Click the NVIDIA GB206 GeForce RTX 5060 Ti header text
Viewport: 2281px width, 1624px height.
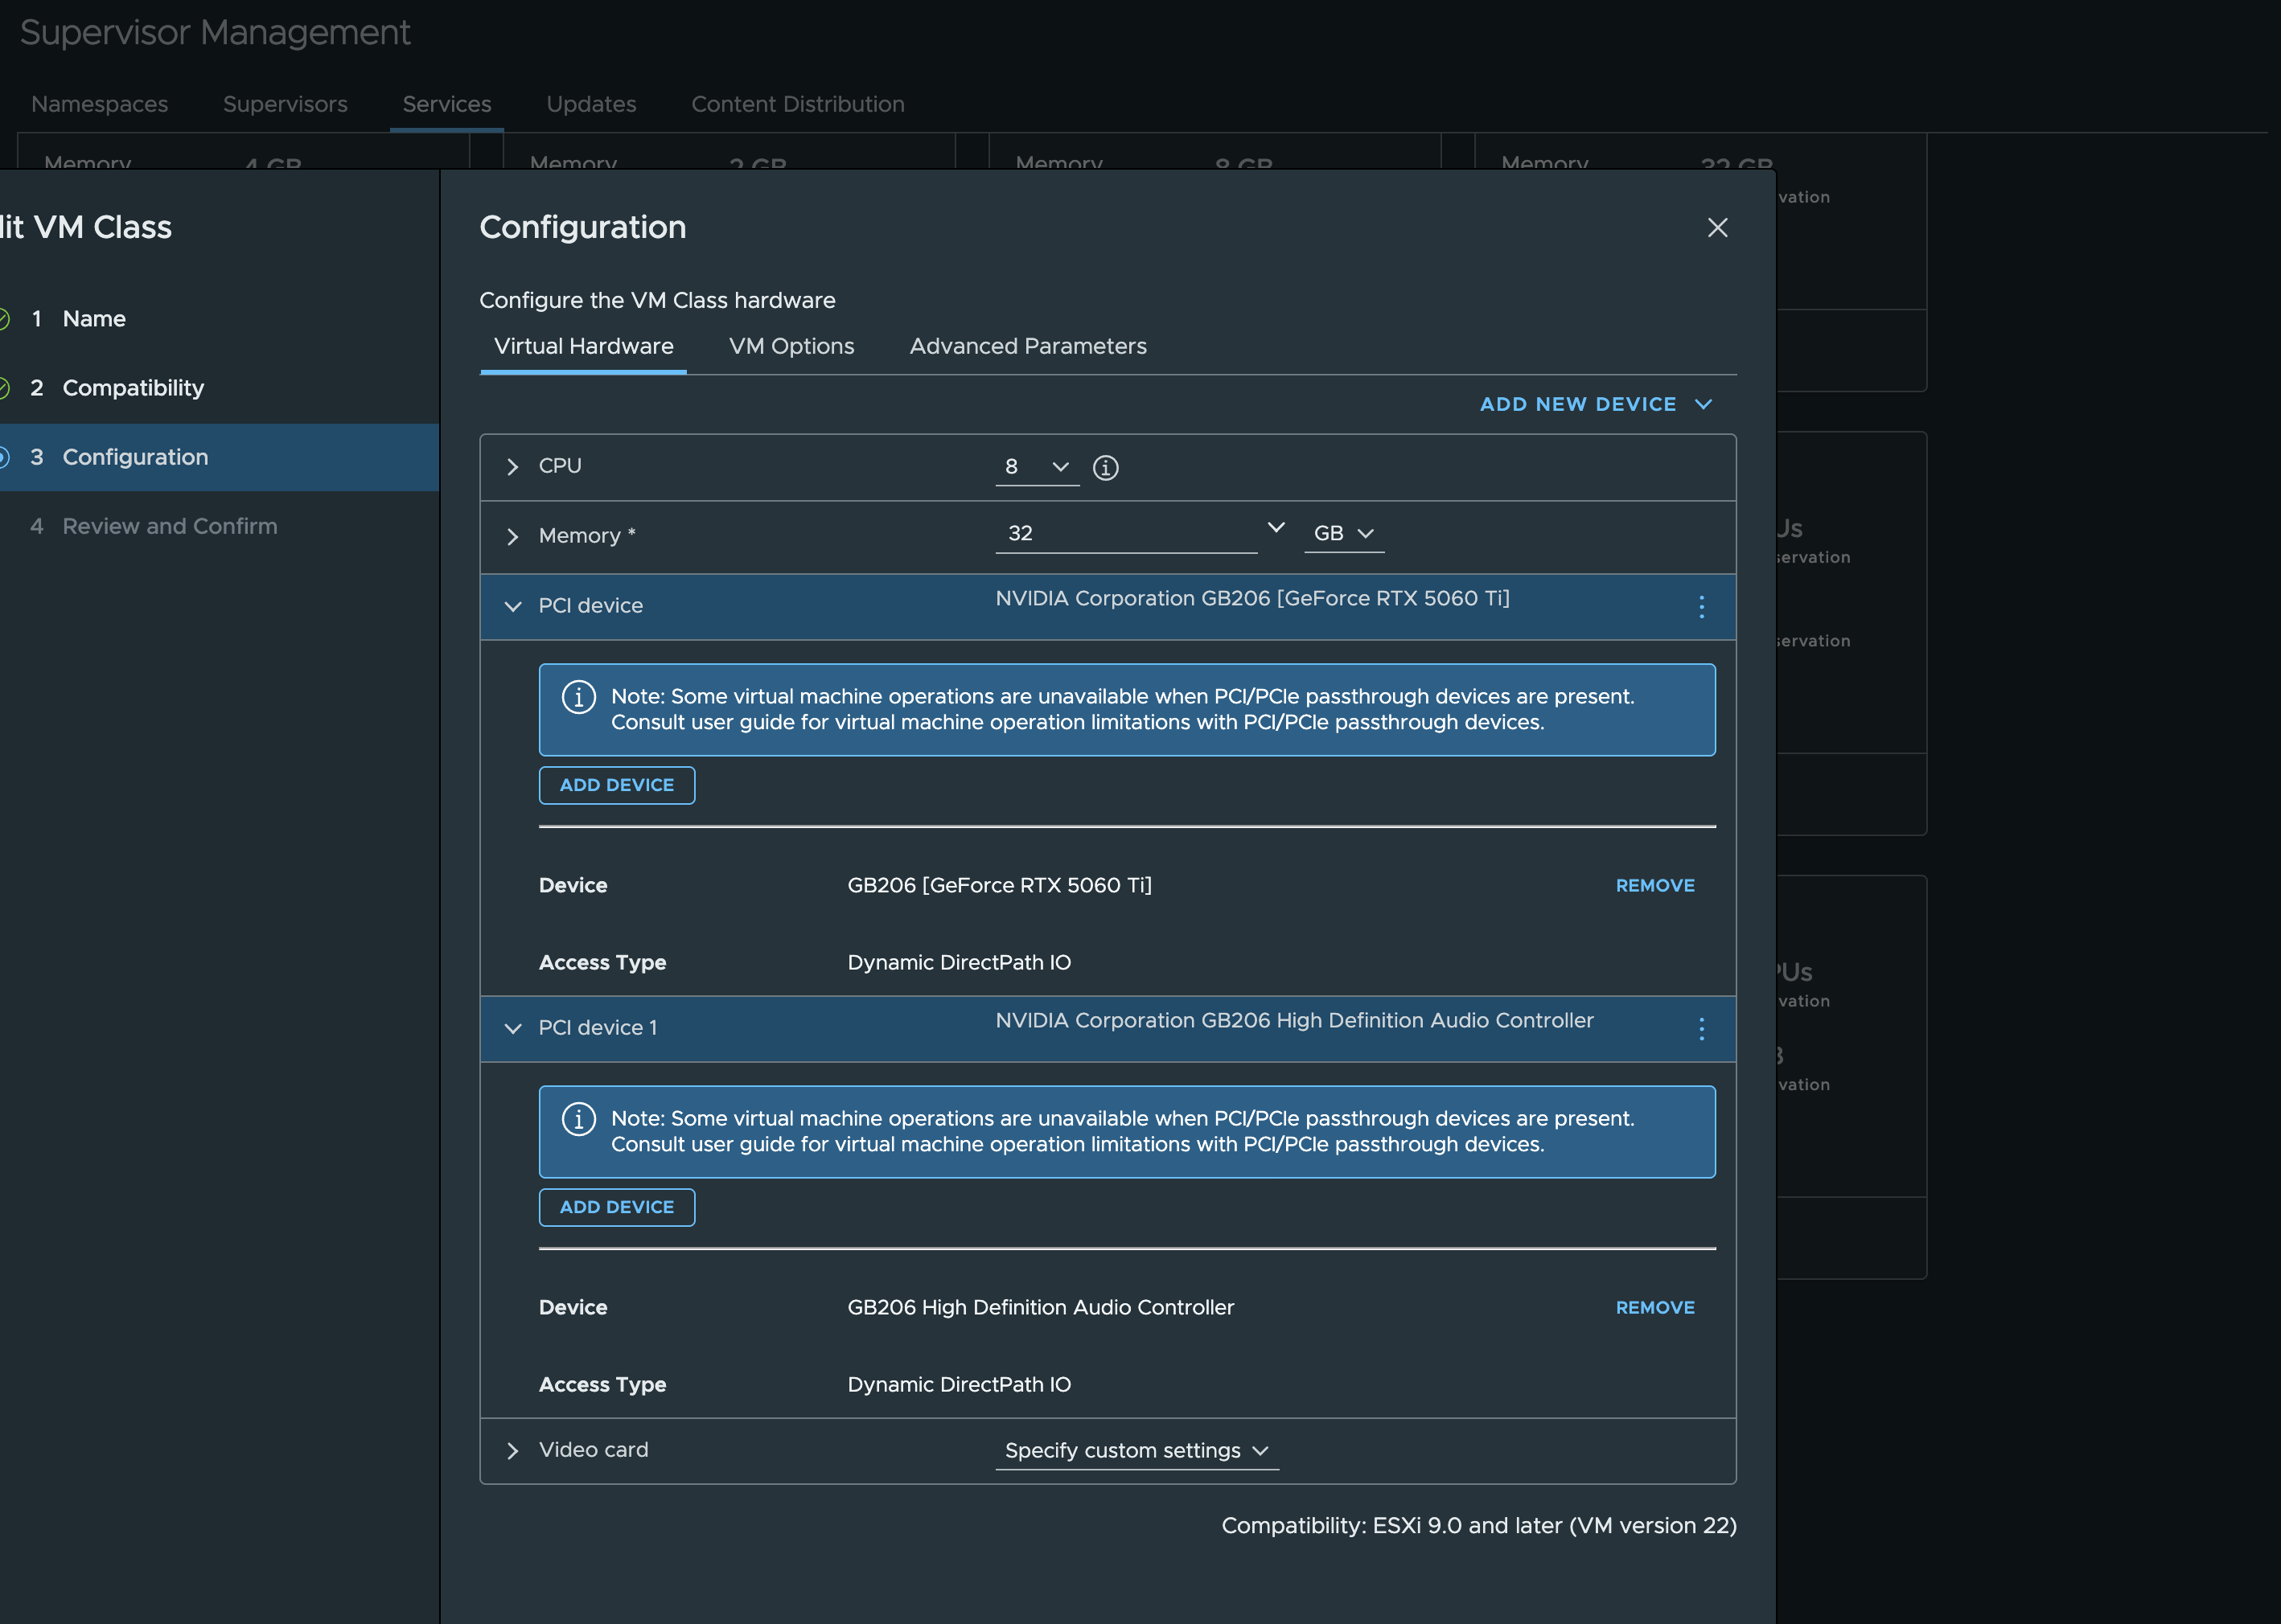(x=1251, y=598)
